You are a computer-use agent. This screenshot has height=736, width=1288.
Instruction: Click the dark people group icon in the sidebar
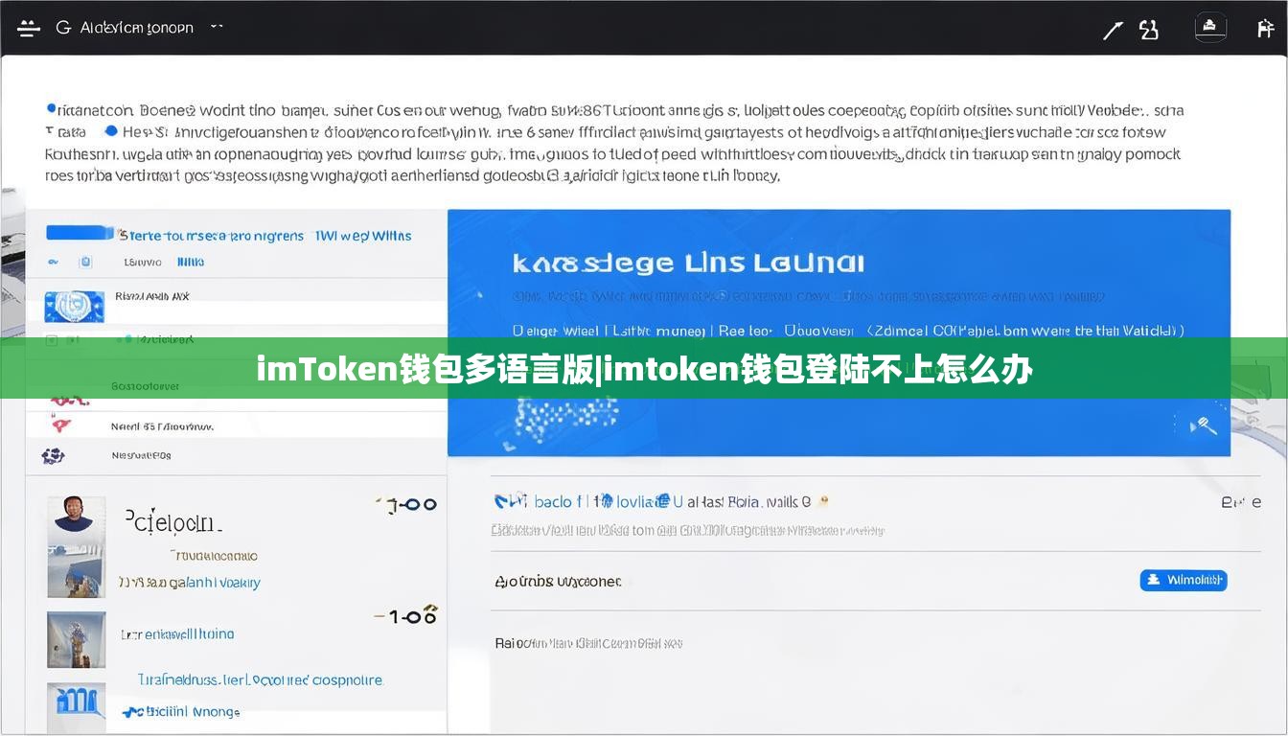click(53, 455)
